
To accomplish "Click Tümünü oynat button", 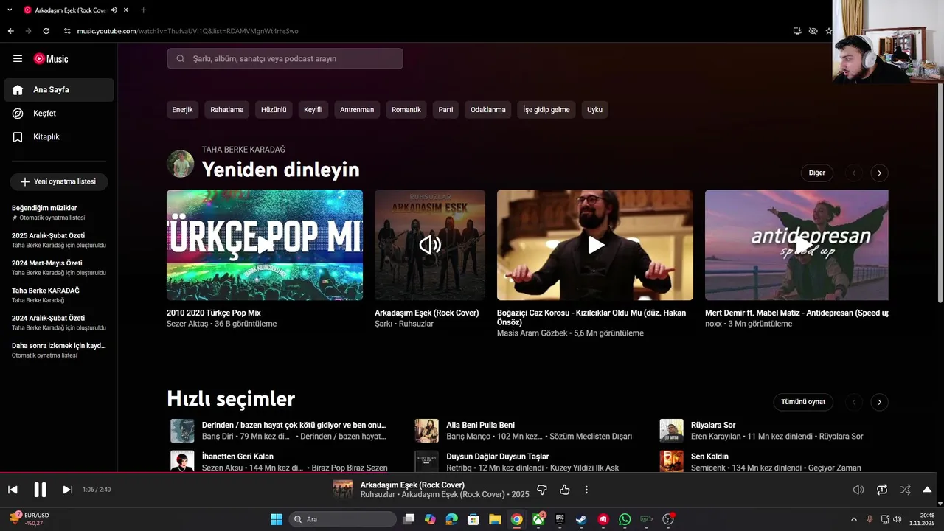I will click(x=803, y=402).
